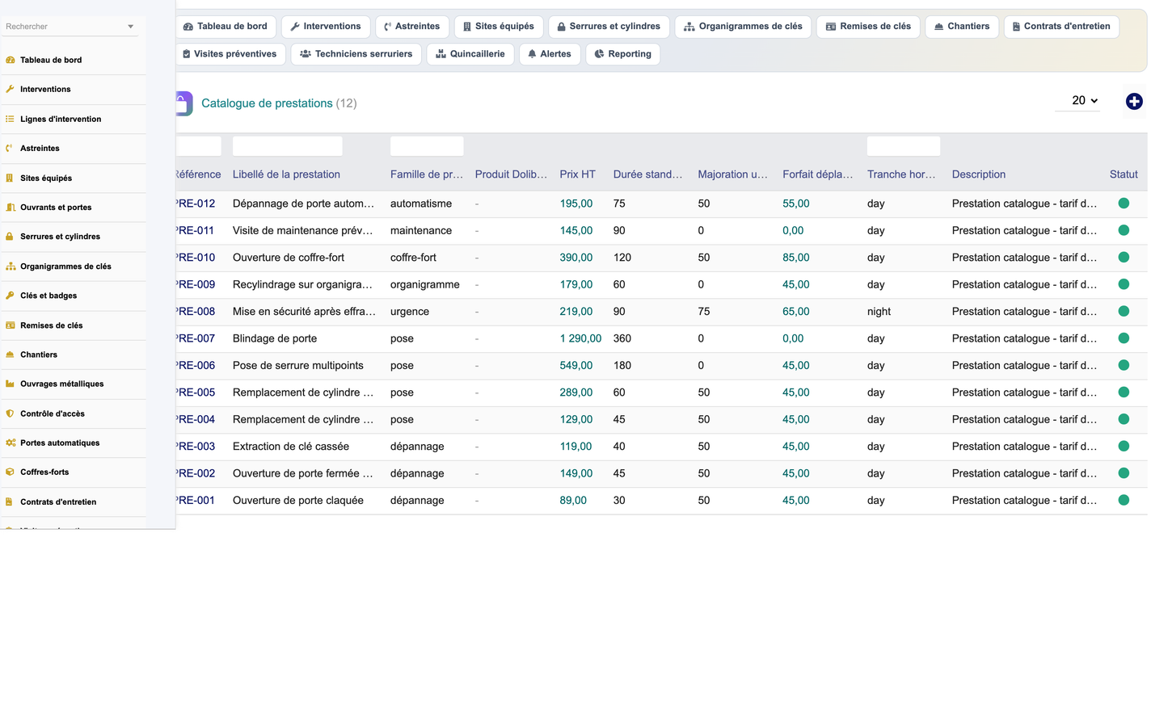Click the Coffres-forts box icon

coord(10,472)
